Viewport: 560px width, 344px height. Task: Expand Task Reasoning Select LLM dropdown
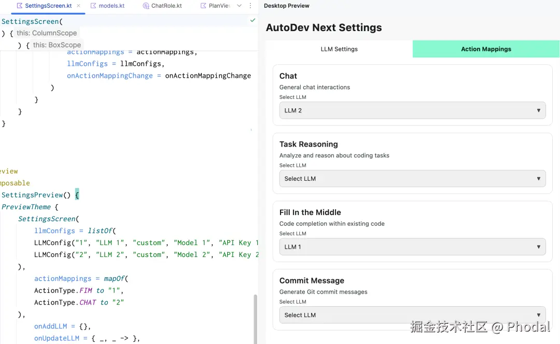pos(412,179)
